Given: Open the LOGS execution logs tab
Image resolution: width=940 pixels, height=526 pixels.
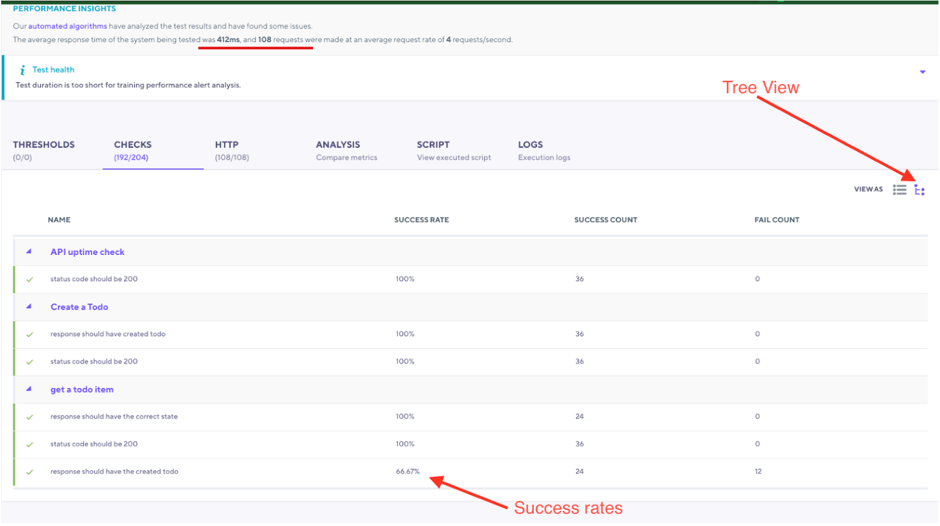Looking at the screenshot, I should click(543, 150).
